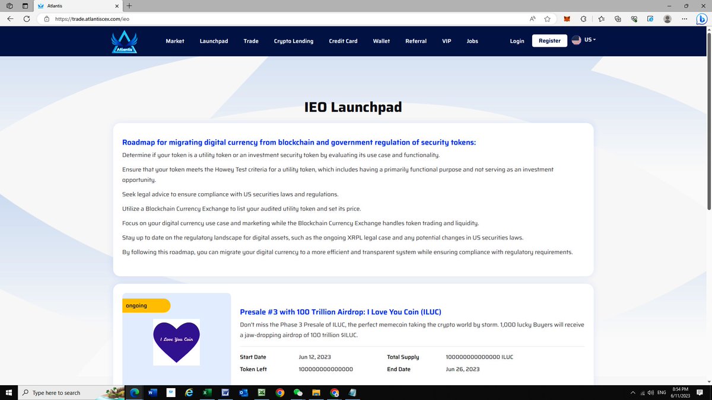Click the End Date value Jun 26, 2023
The height and width of the screenshot is (400, 712).
pos(462,369)
